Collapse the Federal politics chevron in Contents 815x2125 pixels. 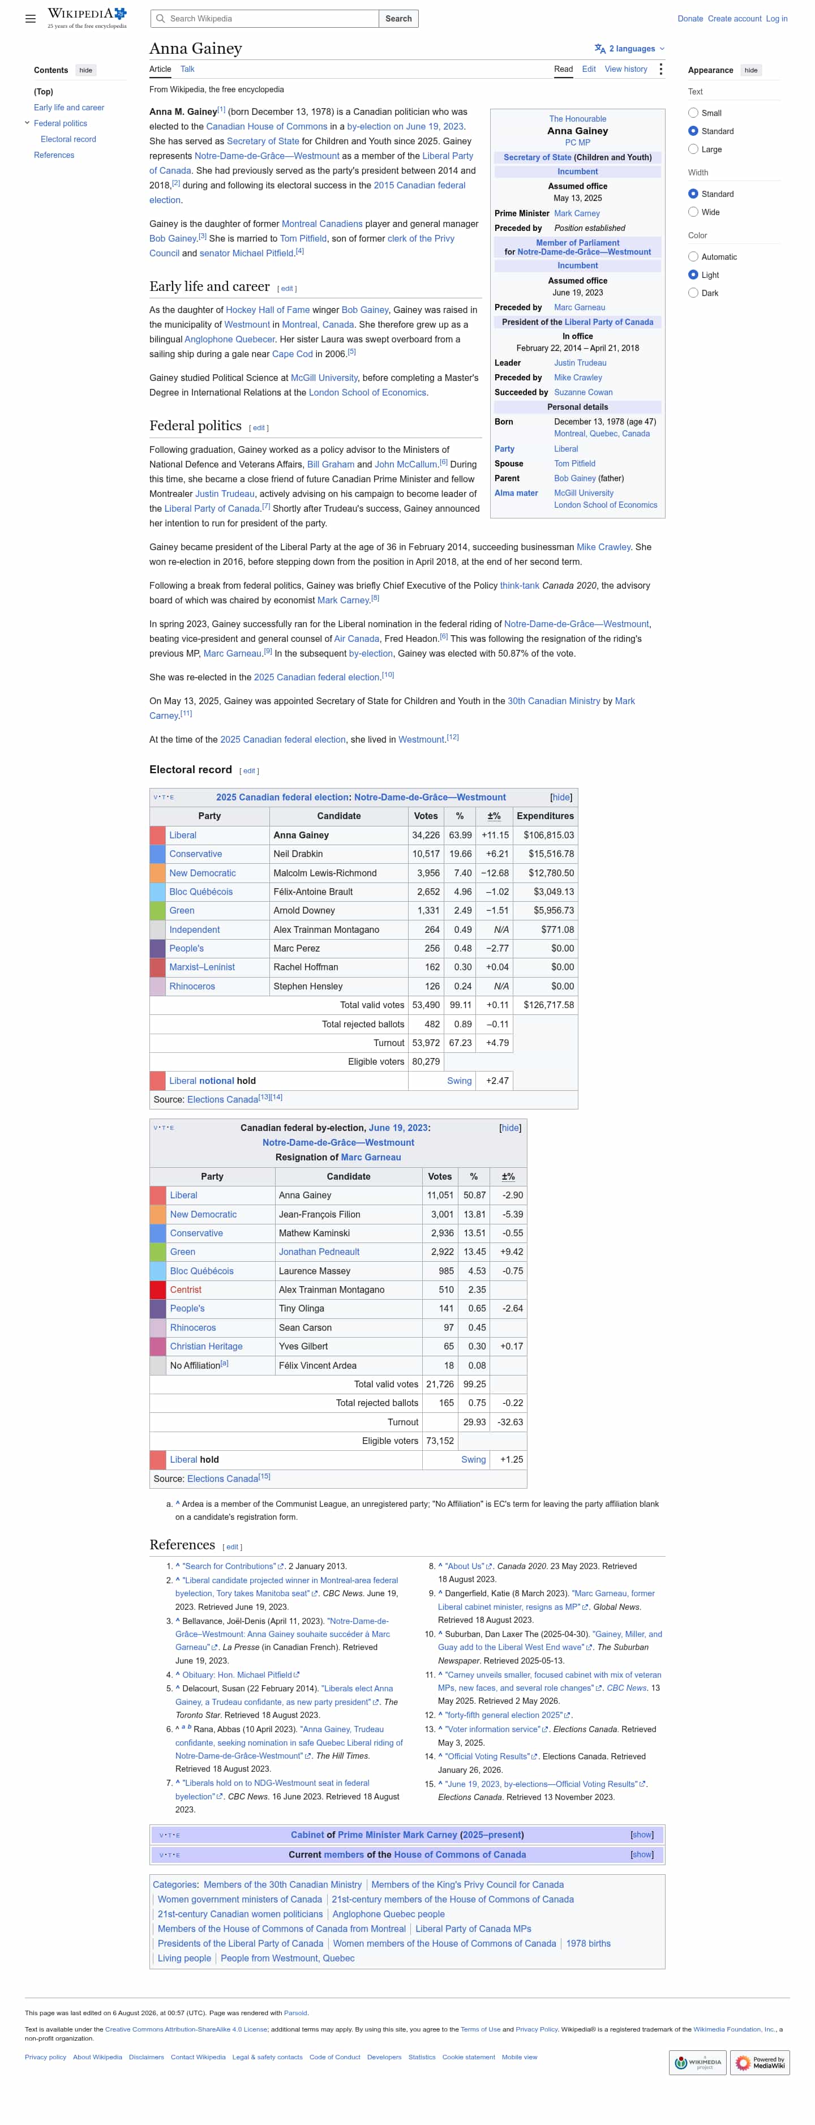coord(27,123)
